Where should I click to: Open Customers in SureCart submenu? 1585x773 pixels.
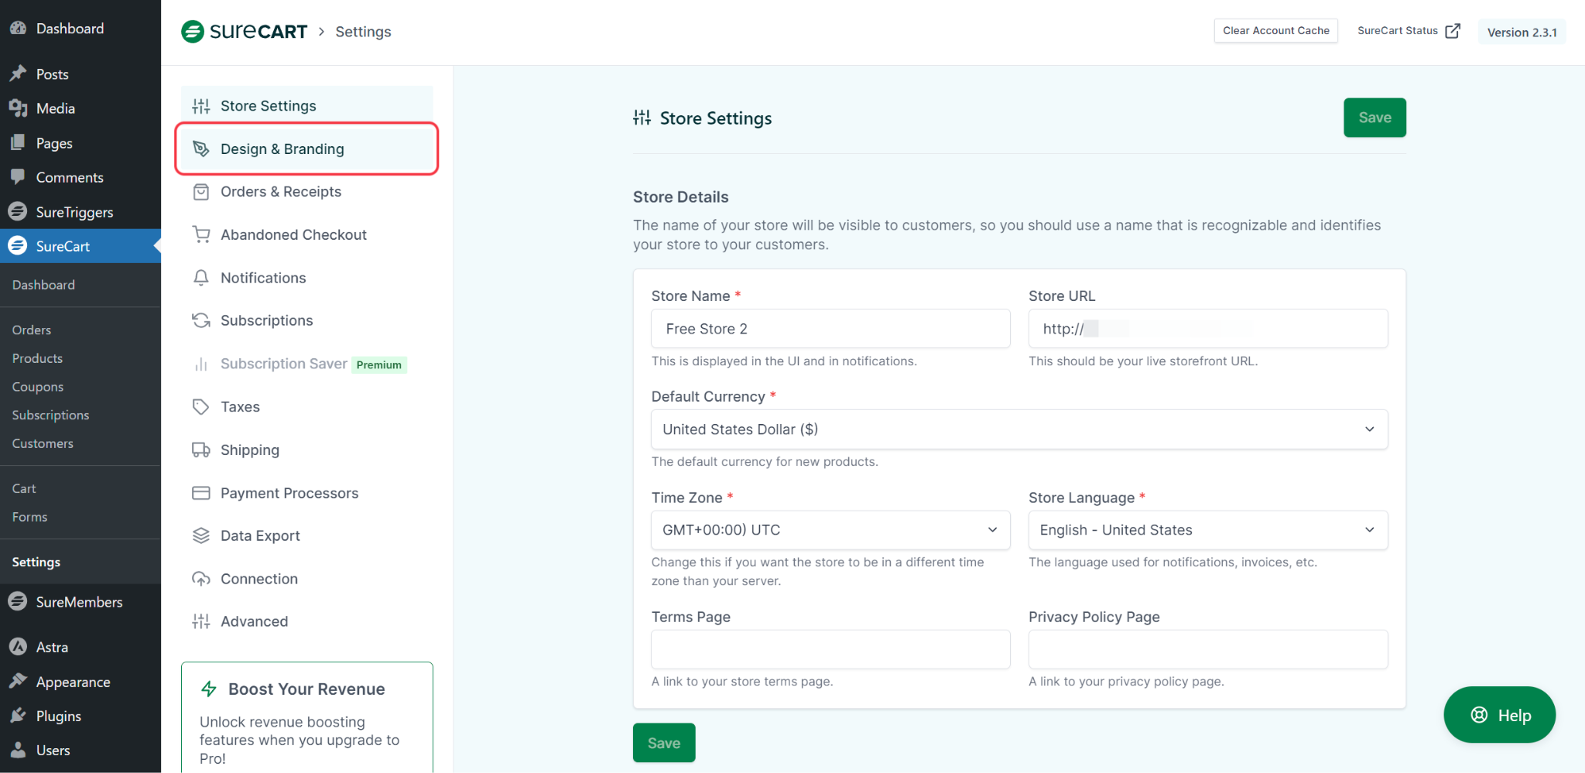pyautogui.click(x=43, y=443)
